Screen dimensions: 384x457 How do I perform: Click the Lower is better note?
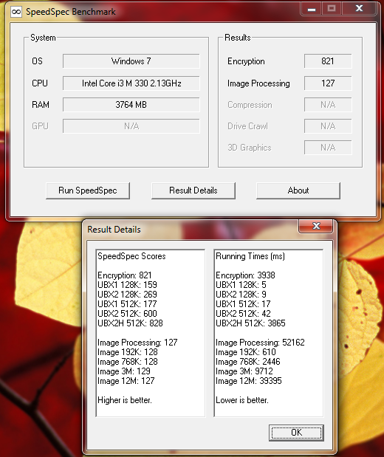click(242, 400)
